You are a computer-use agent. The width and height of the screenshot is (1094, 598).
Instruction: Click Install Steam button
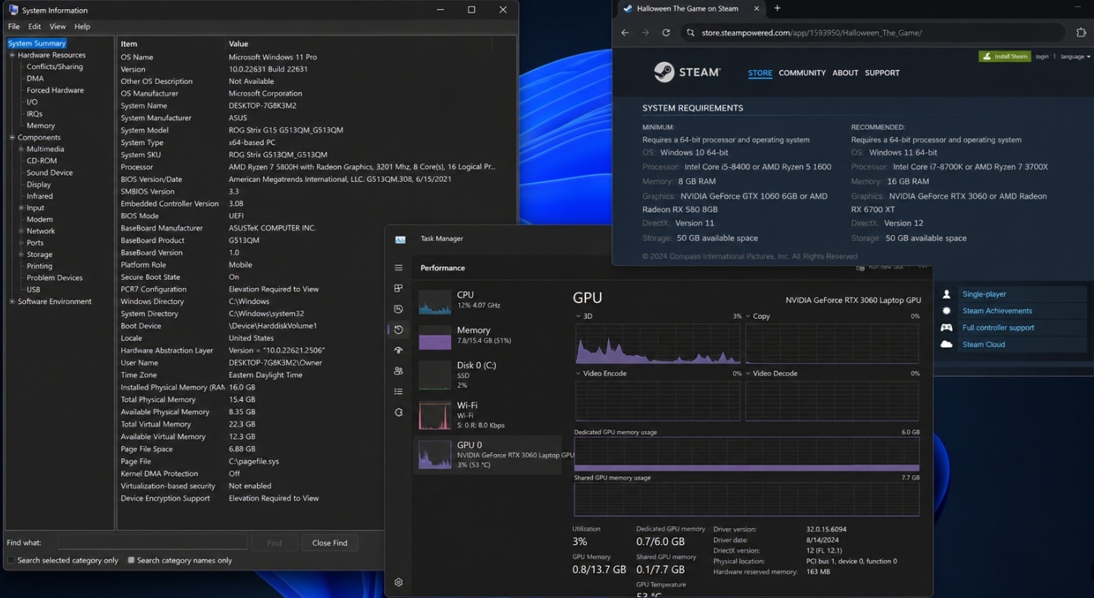pyautogui.click(x=1005, y=56)
